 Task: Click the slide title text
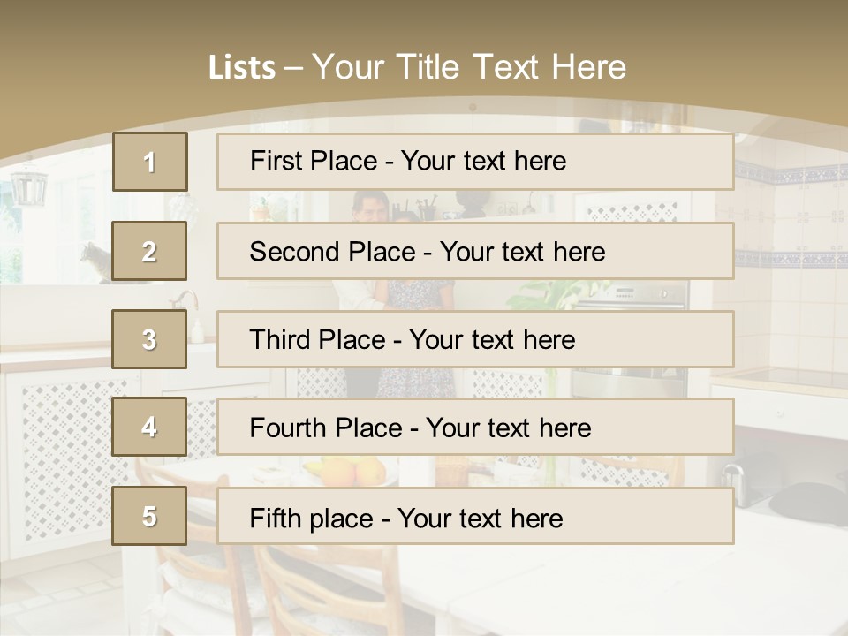point(417,66)
